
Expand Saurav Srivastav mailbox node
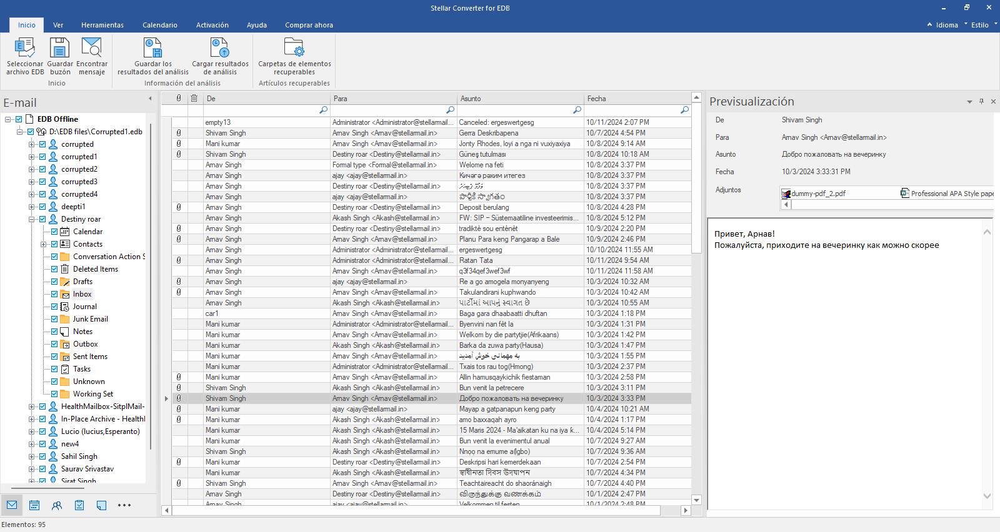pyautogui.click(x=31, y=469)
